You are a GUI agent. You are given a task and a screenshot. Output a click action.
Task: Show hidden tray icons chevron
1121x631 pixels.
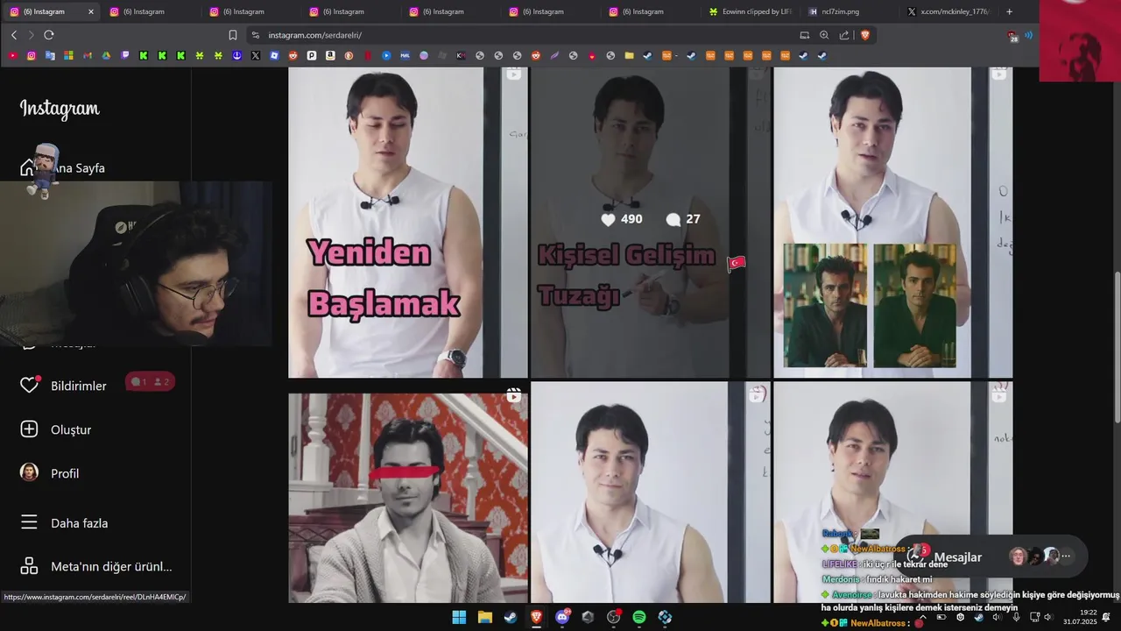click(922, 617)
